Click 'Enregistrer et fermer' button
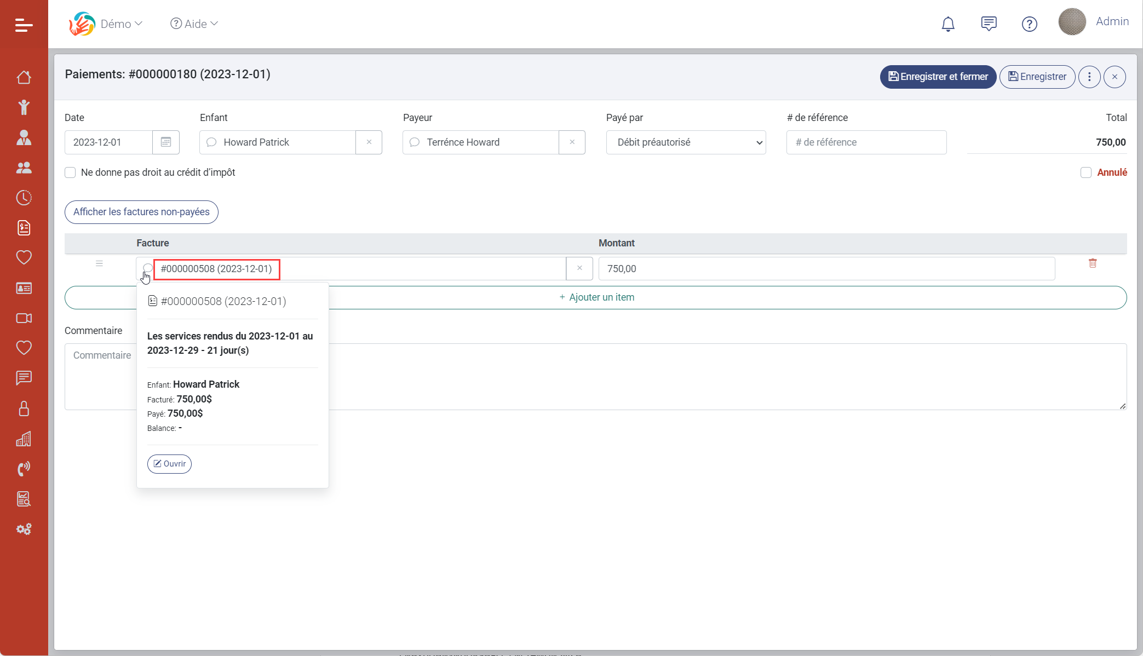 (938, 77)
